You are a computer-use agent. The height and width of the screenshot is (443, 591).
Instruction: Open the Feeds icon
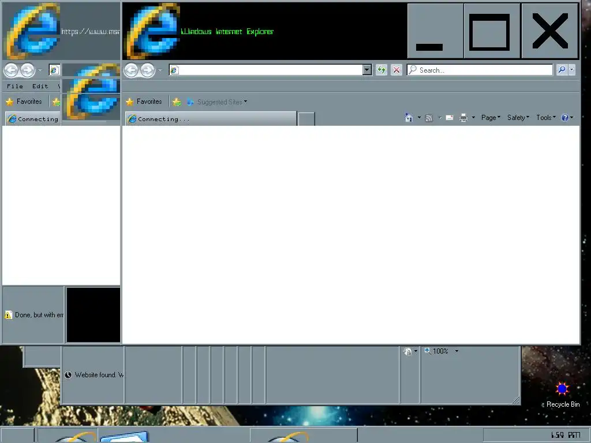point(429,118)
